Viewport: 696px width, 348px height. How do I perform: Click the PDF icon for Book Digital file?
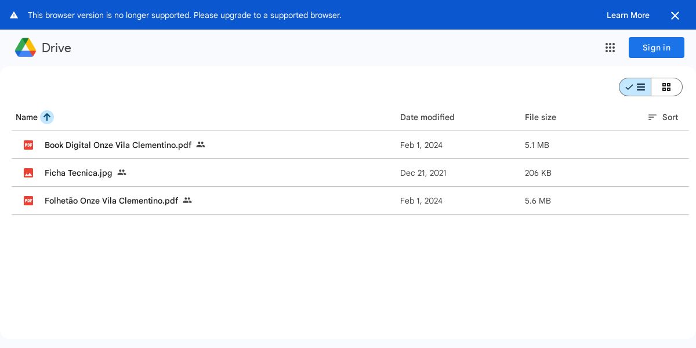pos(28,145)
